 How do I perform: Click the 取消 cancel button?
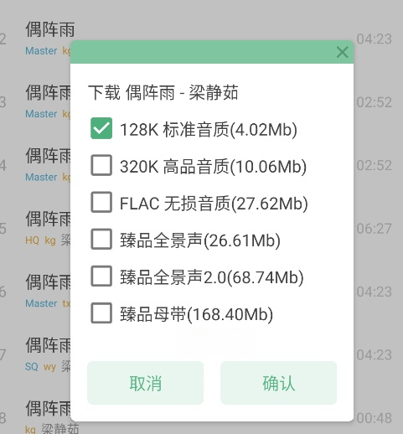tap(145, 383)
